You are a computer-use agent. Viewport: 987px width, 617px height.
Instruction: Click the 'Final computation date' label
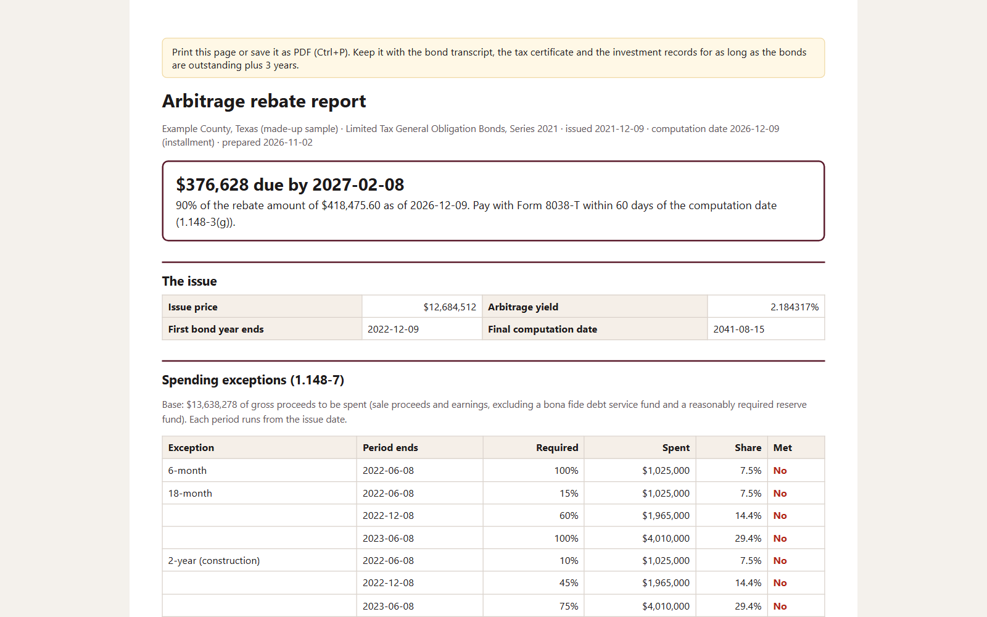tap(542, 329)
